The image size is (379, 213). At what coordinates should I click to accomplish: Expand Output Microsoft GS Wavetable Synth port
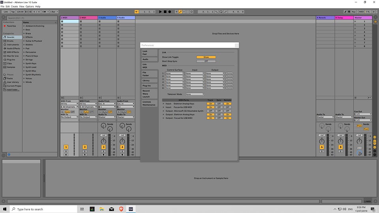(x=163, y=111)
